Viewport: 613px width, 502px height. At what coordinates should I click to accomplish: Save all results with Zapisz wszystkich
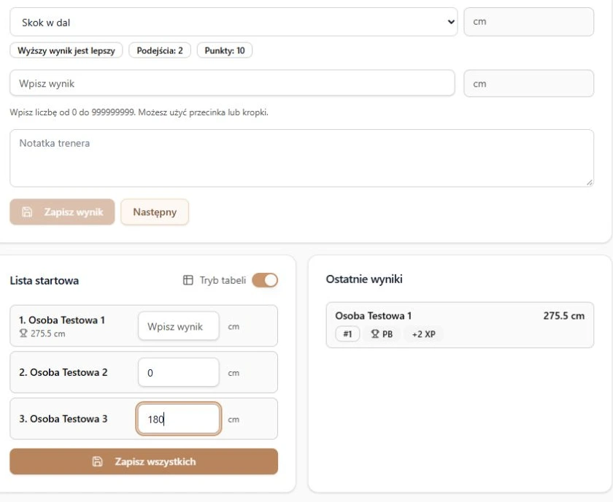pyautogui.click(x=144, y=461)
